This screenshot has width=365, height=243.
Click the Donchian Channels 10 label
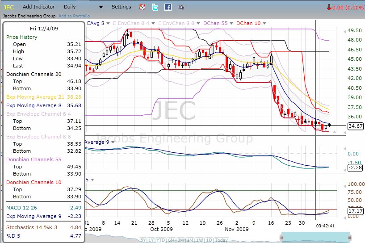click(x=34, y=183)
